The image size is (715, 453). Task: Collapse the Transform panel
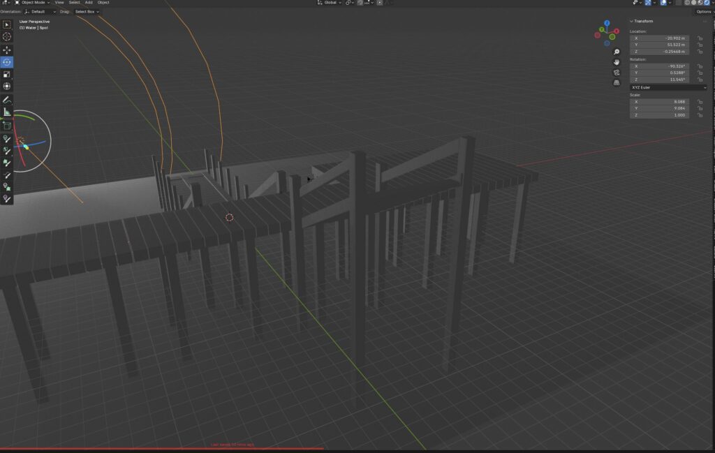coord(633,21)
